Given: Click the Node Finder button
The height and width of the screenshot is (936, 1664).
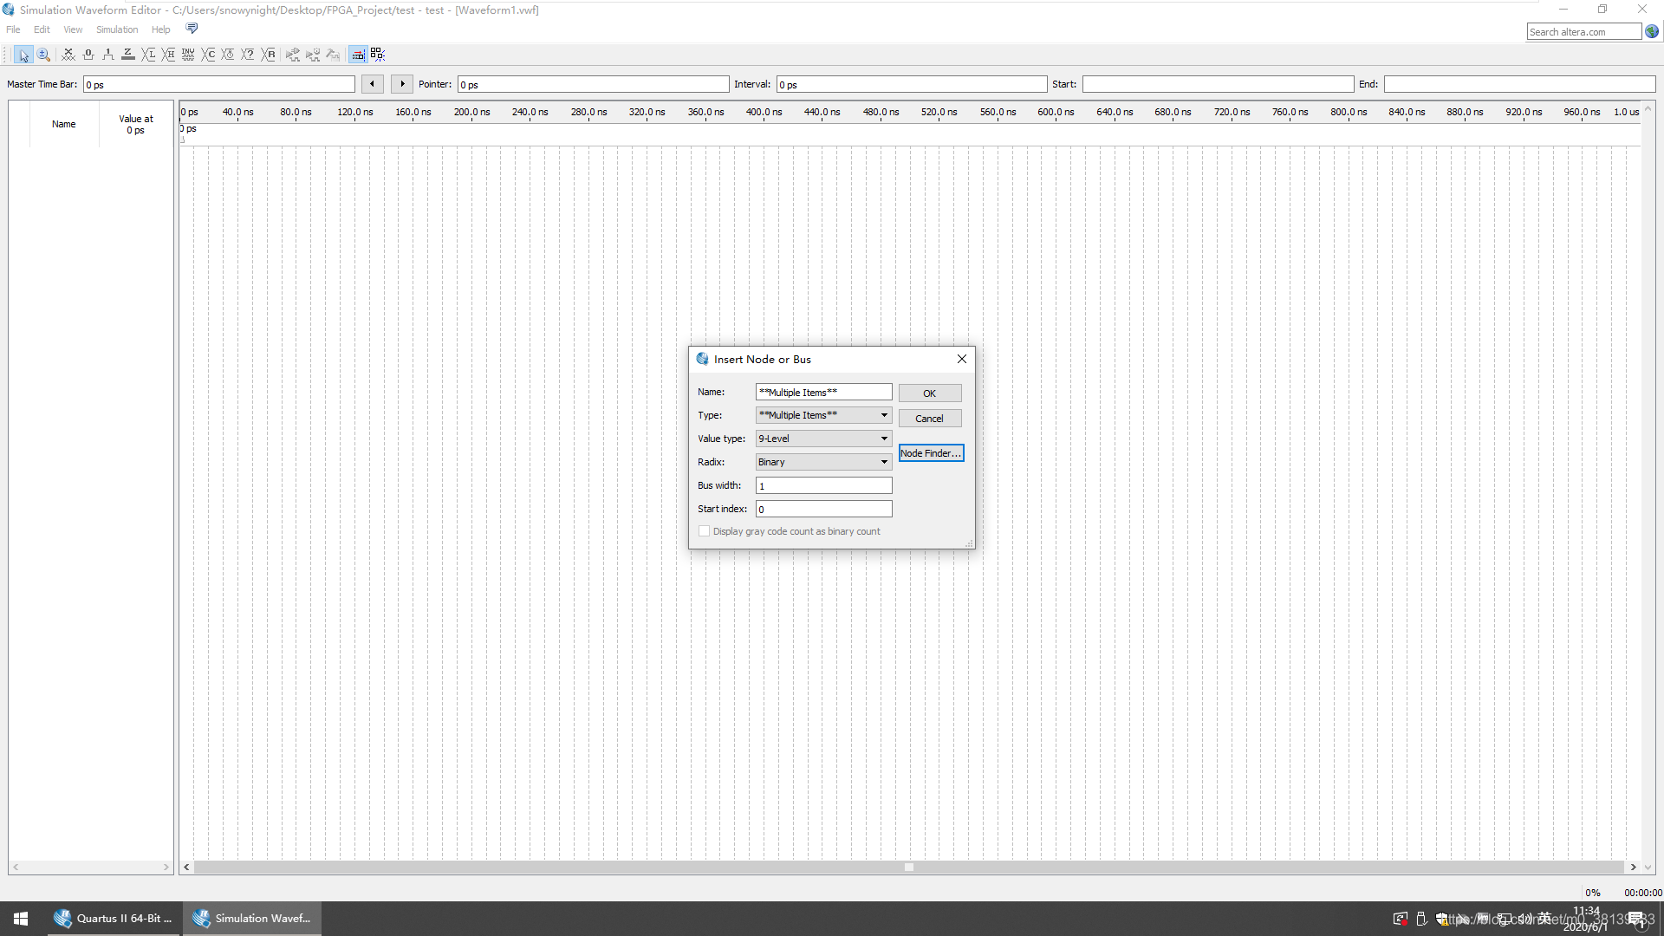Looking at the screenshot, I should point(931,453).
